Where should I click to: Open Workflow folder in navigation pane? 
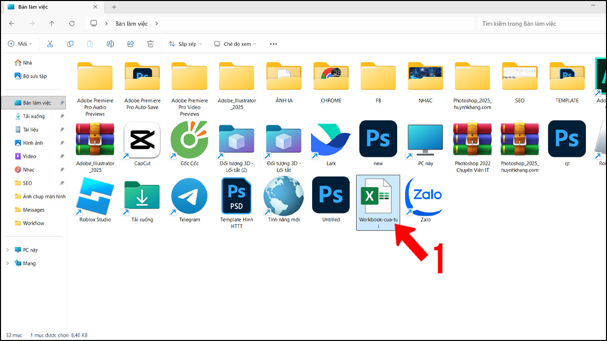coord(29,223)
